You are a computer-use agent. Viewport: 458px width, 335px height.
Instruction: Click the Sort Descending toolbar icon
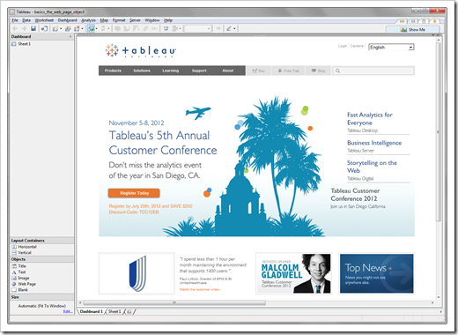(136, 28)
